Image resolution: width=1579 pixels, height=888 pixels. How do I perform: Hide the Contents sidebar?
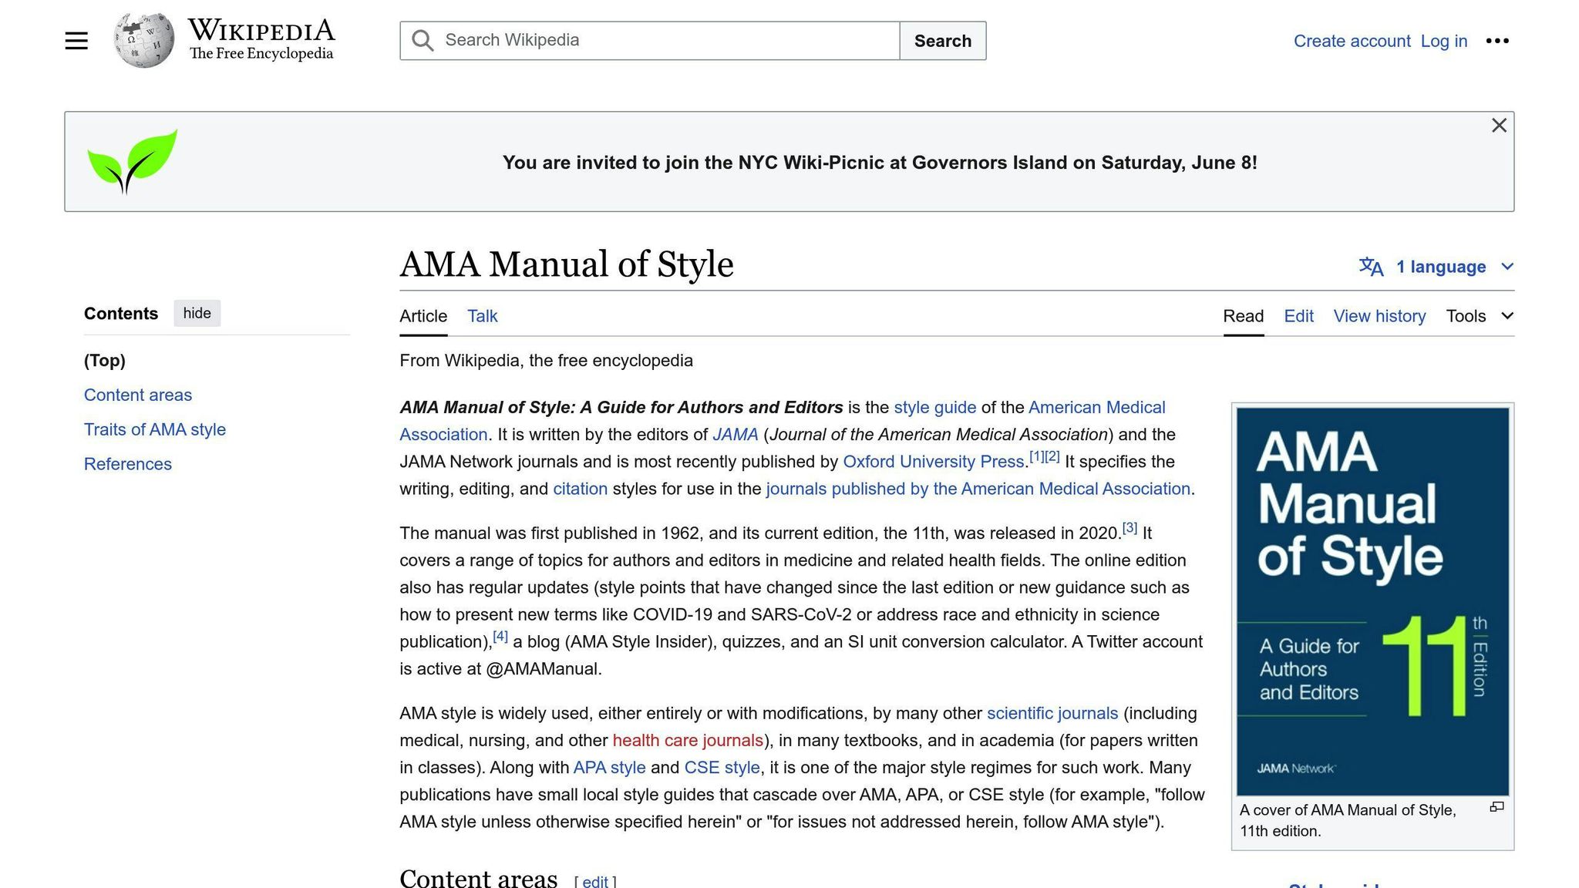[197, 313]
